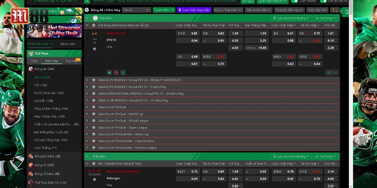Open the Từ trước đến nay dropdown
Image resolution: width=377 pixels, height=188 pixels.
[x=290, y=10]
